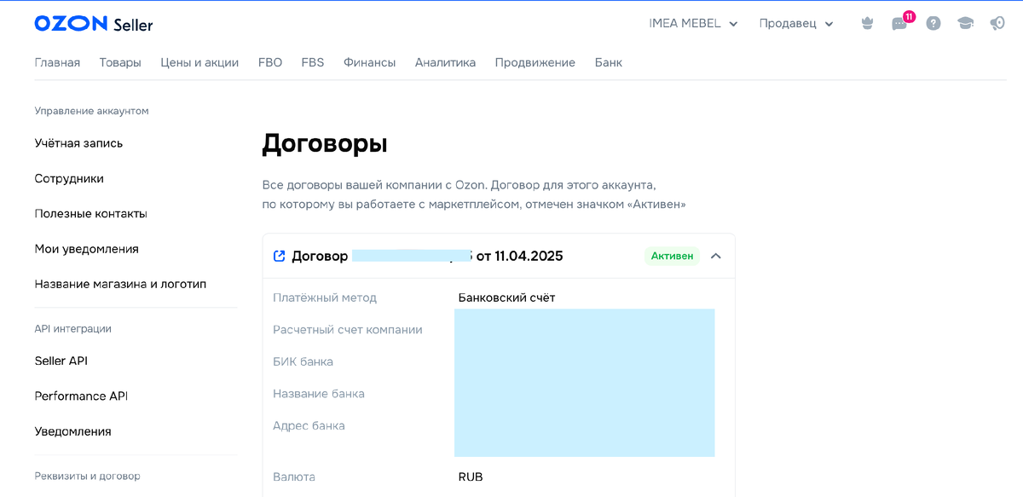
Task: Collapse contract details using the chevron
Action: [x=716, y=255]
